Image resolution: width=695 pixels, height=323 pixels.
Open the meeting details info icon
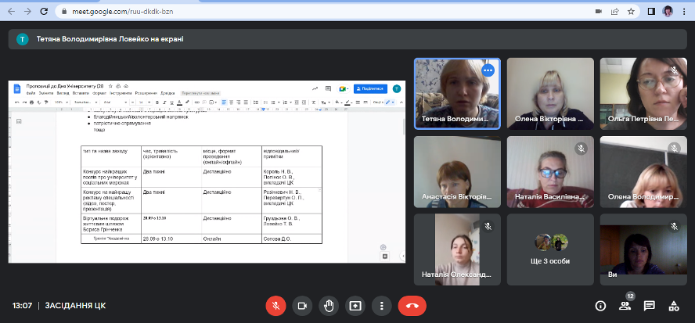(x=600, y=306)
